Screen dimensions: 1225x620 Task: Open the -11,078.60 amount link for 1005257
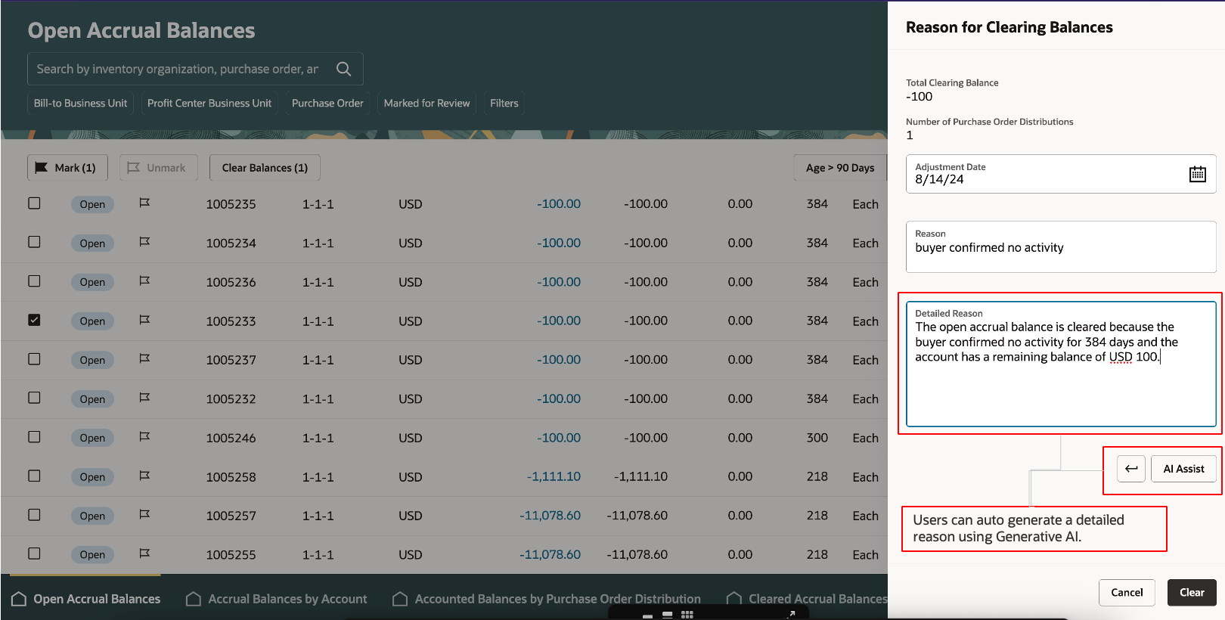tap(550, 516)
